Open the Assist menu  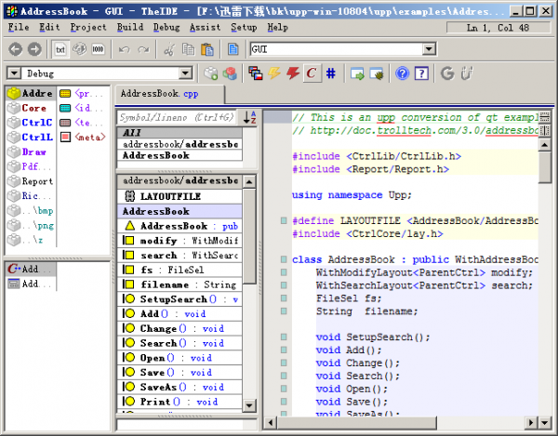click(205, 28)
